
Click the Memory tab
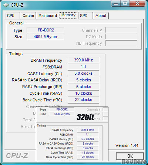[x=68, y=15]
